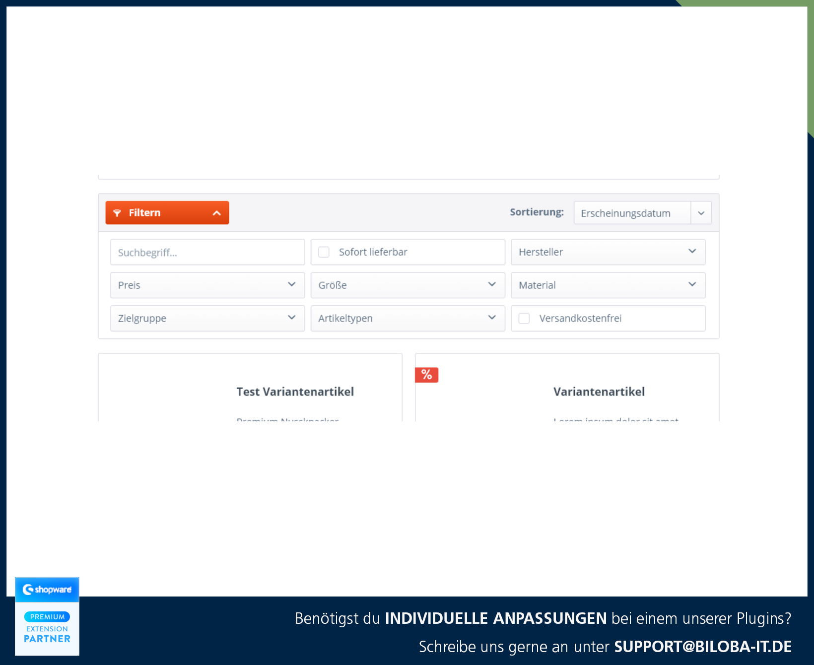814x665 pixels.
Task: Click the percent discount badge
Action: pyautogui.click(x=426, y=375)
